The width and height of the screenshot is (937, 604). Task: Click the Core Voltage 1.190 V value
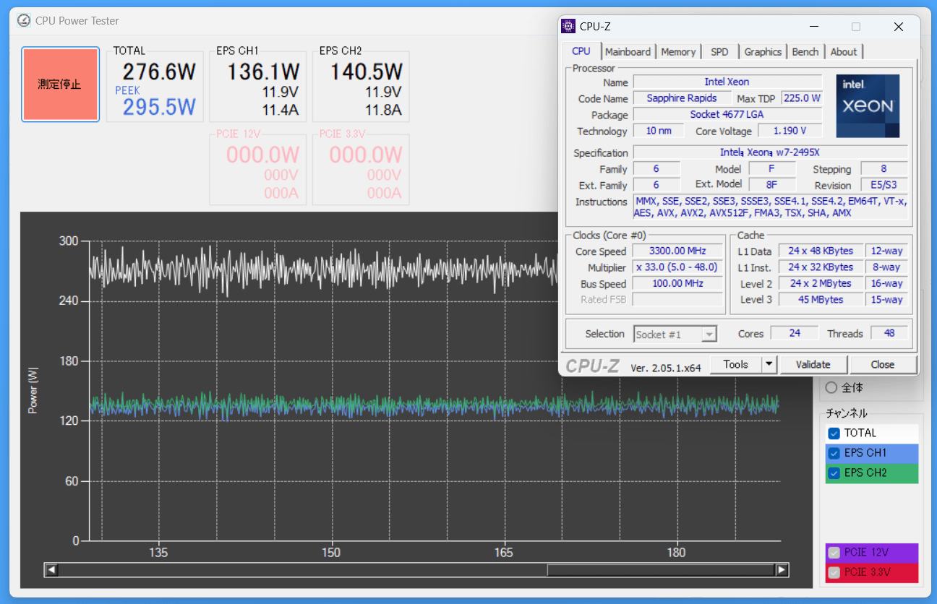coord(790,131)
